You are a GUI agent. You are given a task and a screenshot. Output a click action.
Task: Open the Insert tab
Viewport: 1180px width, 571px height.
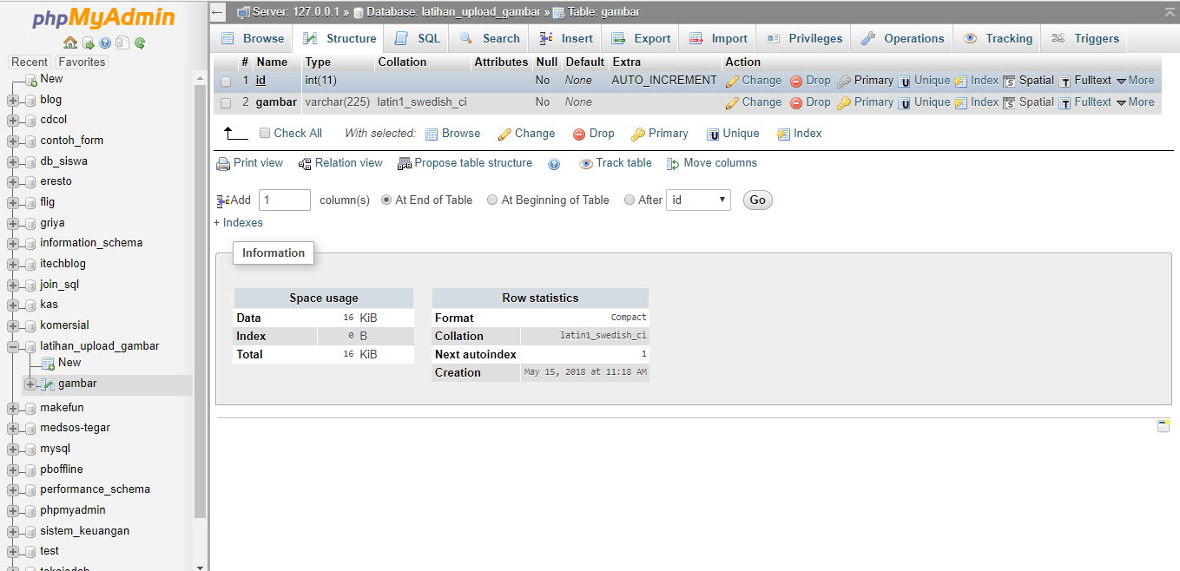pyautogui.click(x=566, y=38)
